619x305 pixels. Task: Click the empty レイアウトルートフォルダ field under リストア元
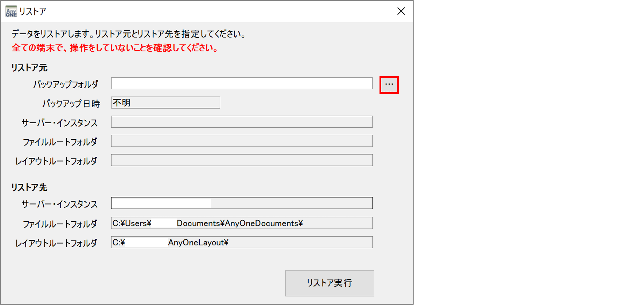click(x=242, y=161)
